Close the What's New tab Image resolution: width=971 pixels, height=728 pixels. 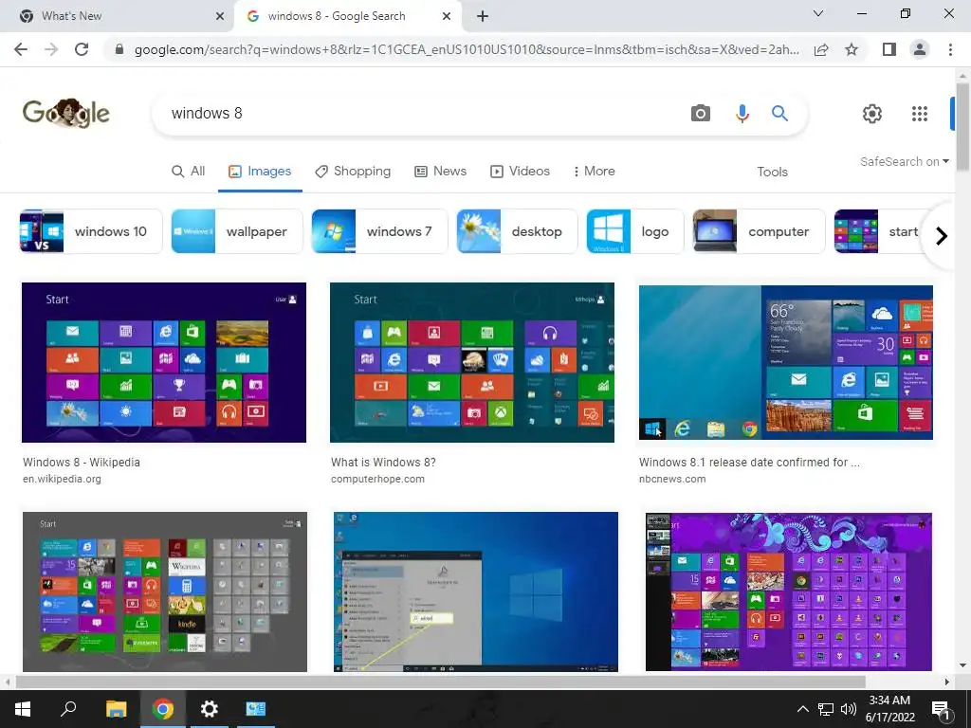pyautogui.click(x=220, y=16)
